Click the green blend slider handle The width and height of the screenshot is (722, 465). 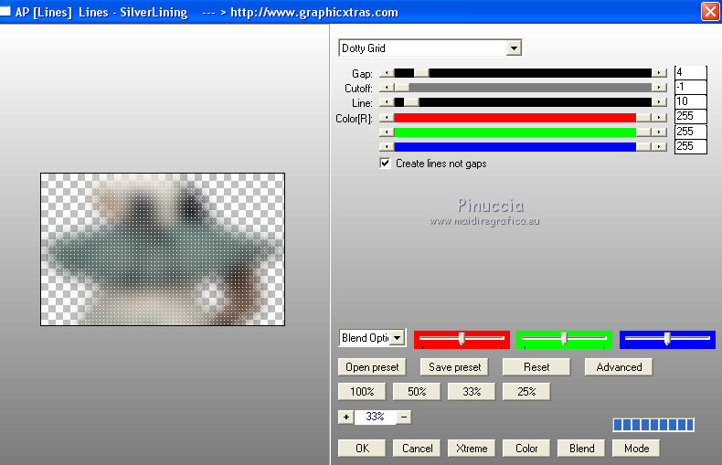pyautogui.click(x=564, y=339)
